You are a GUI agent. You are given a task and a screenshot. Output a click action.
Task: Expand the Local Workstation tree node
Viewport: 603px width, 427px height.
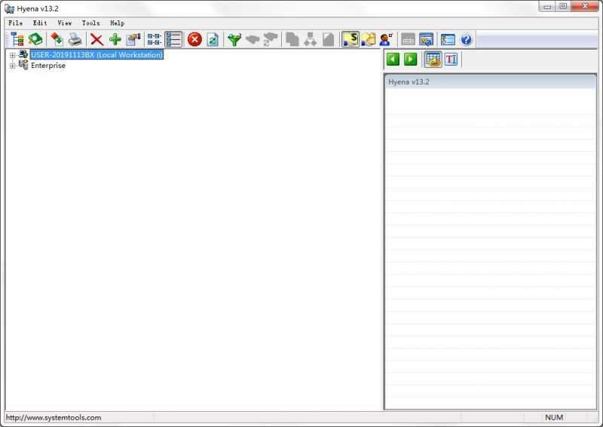(12, 55)
